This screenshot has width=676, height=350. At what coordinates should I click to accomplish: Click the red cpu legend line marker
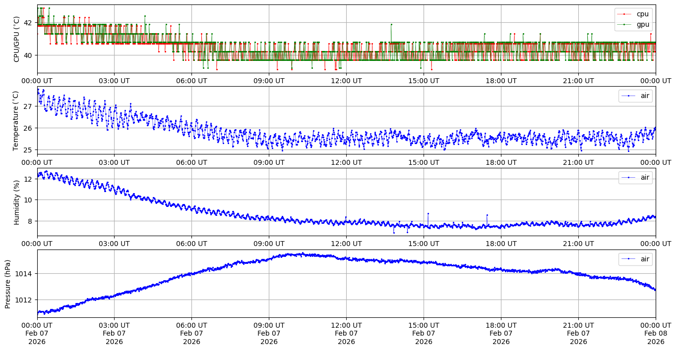(625, 14)
